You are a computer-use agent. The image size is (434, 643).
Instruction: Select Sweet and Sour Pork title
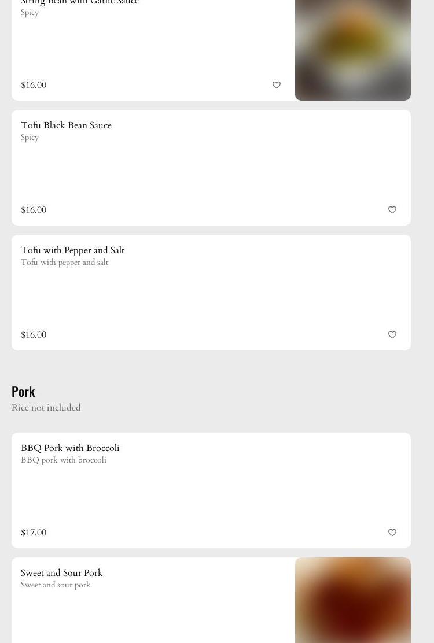(x=61, y=573)
